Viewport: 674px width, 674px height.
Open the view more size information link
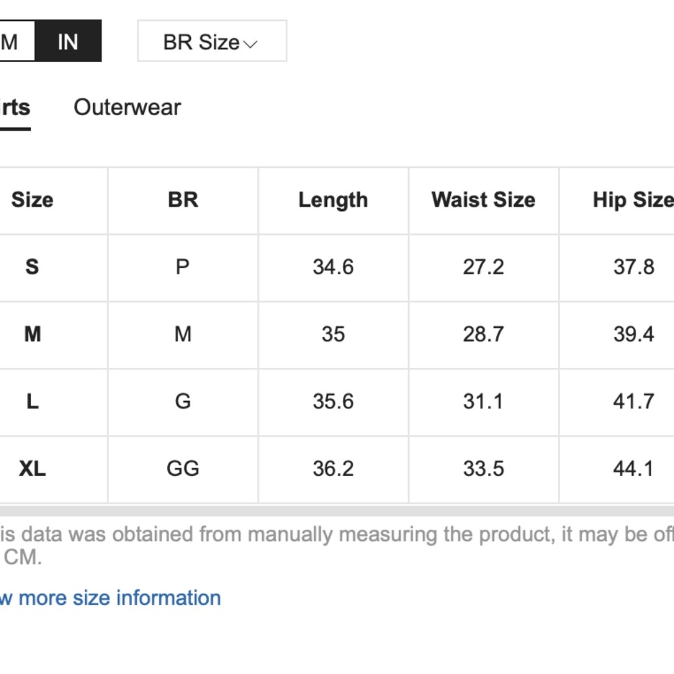[x=111, y=598]
